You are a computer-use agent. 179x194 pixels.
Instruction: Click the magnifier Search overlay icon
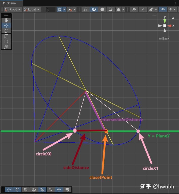coord(51,190)
